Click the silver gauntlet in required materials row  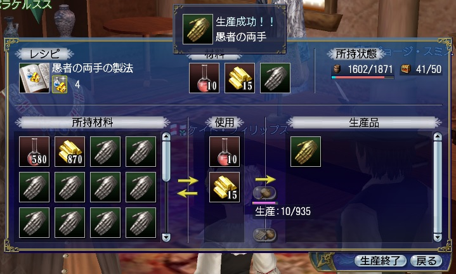coord(275,78)
